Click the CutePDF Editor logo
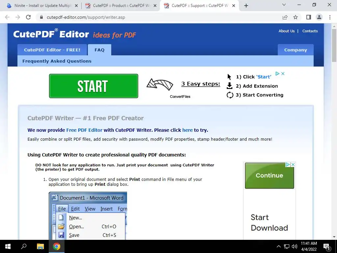 click(x=51, y=34)
